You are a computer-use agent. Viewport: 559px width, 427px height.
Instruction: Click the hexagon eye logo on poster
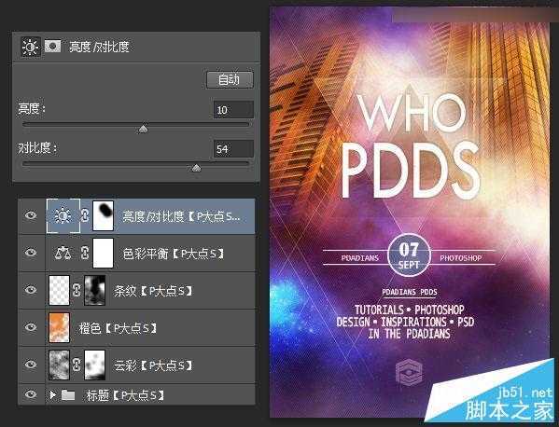click(409, 373)
